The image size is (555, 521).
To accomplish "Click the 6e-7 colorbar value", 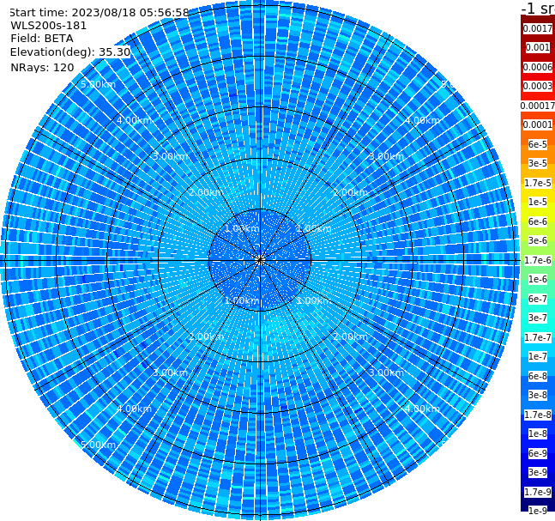I will pos(538,299).
